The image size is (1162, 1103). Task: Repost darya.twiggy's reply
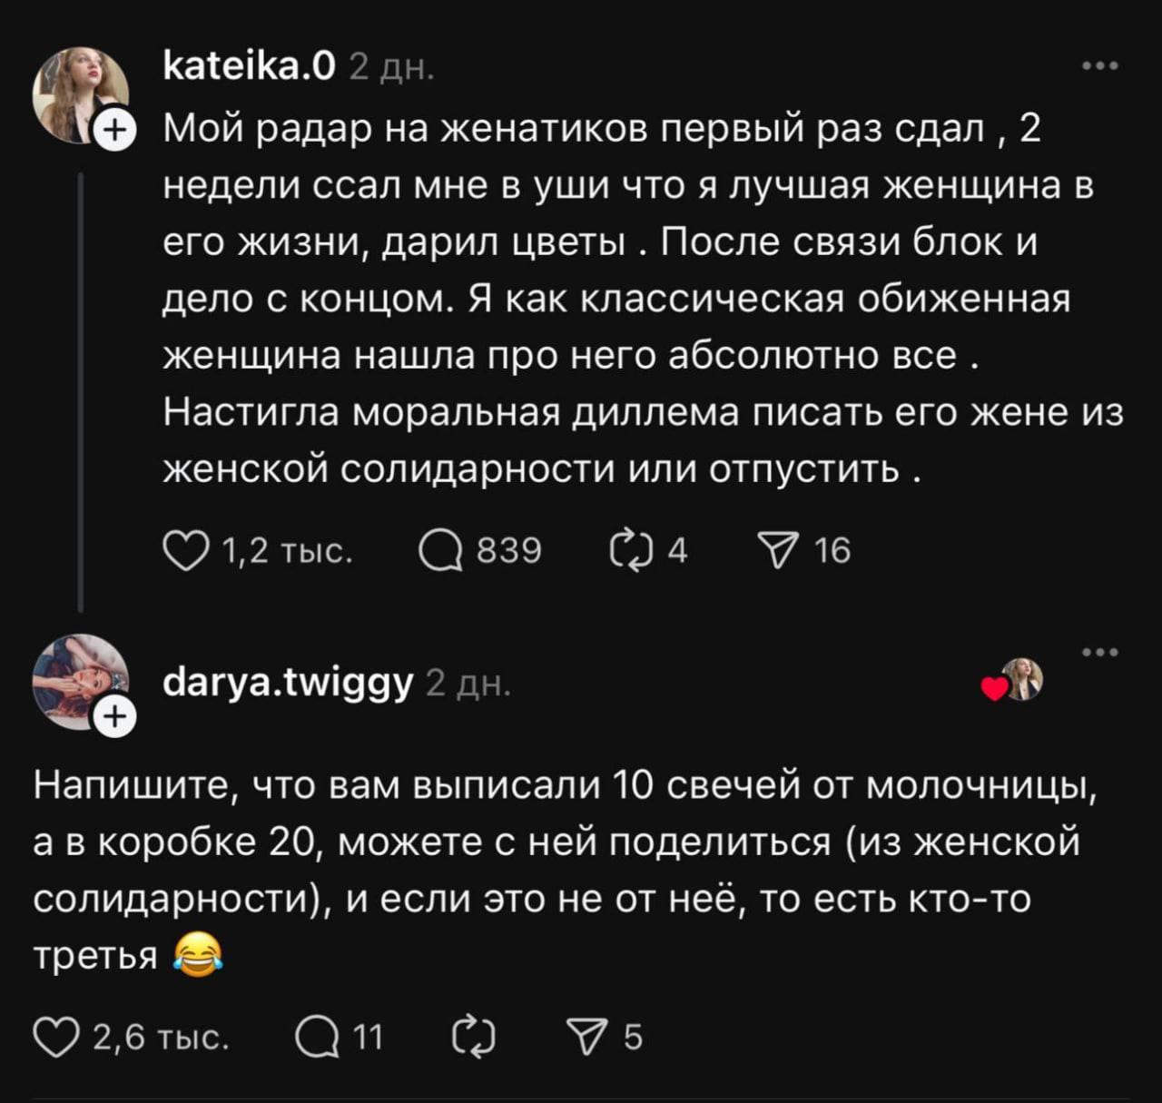[474, 1038]
